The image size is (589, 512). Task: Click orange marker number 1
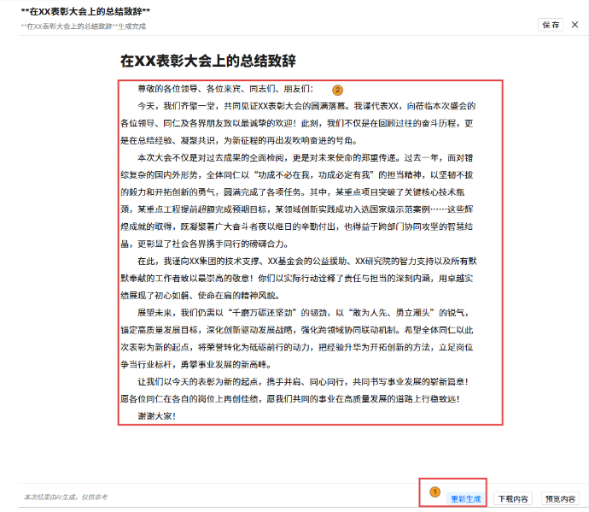click(x=434, y=492)
